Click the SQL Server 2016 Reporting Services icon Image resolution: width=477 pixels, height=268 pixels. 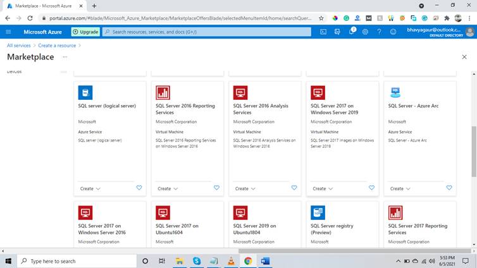(163, 92)
